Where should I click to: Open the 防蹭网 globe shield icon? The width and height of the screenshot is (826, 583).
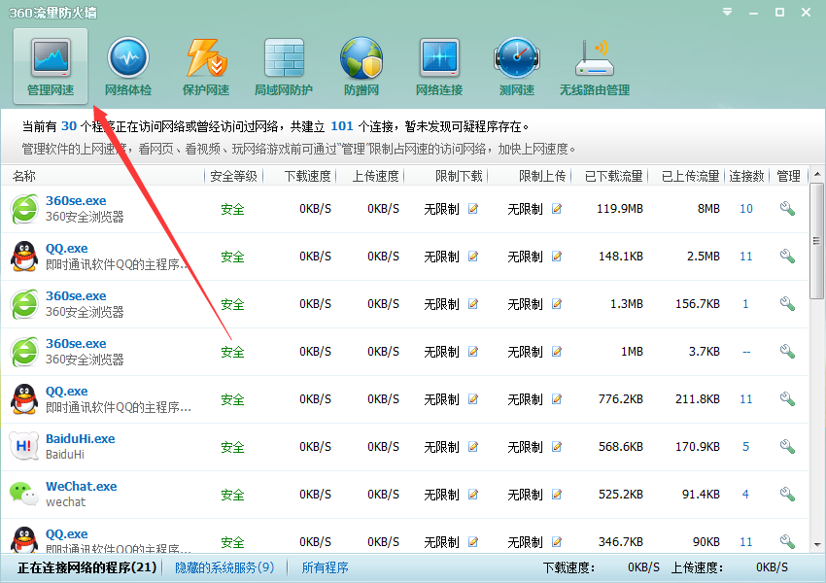point(361,66)
